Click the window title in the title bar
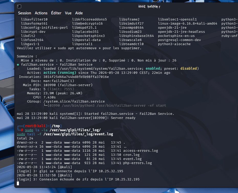 [x=149, y=7]
